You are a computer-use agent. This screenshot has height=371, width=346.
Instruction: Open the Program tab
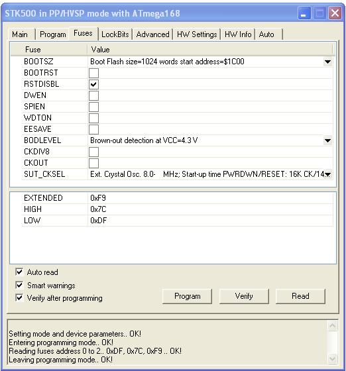pyautogui.click(x=53, y=34)
